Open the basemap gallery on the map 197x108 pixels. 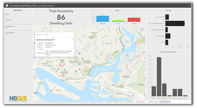(x=142, y=29)
